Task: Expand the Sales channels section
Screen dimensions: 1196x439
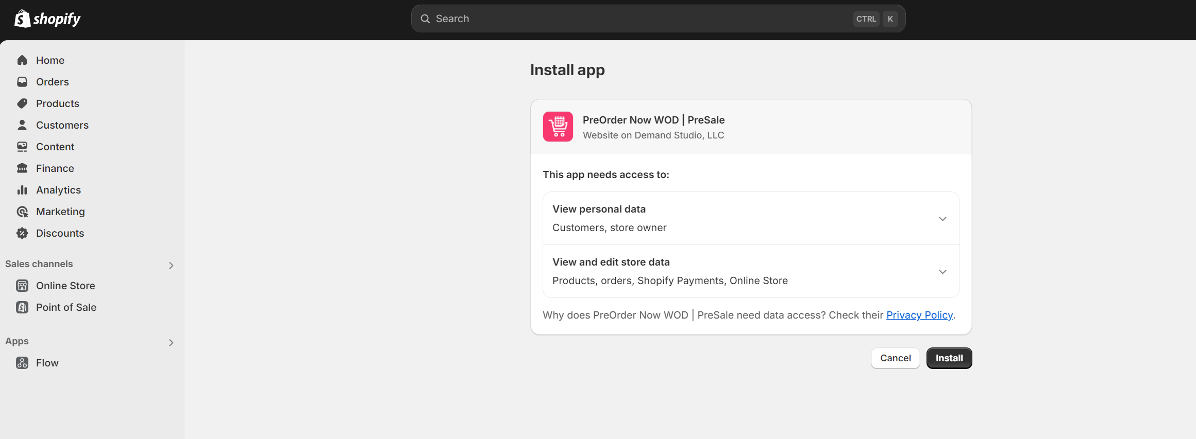Action: pyautogui.click(x=171, y=266)
